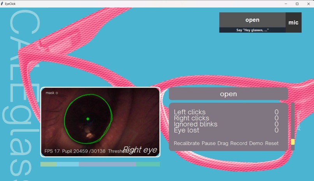The height and width of the screenshot is (181, 314).
Task: Click the green pupil center dot
Action: [88, 119]
